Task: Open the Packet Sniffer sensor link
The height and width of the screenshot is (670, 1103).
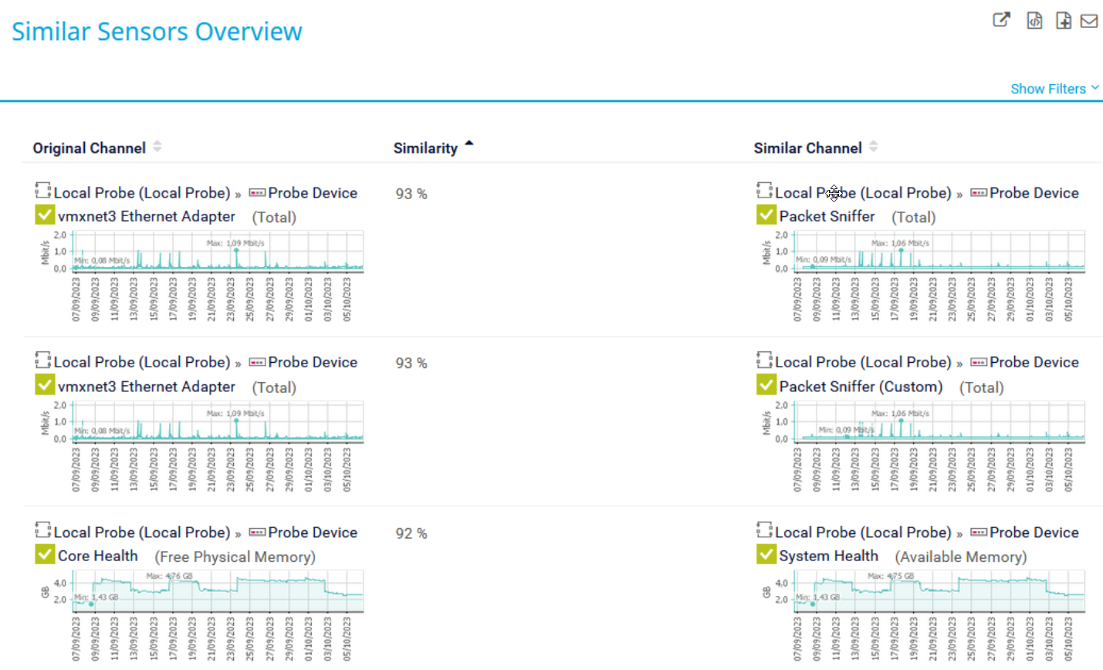Action: 827,217
